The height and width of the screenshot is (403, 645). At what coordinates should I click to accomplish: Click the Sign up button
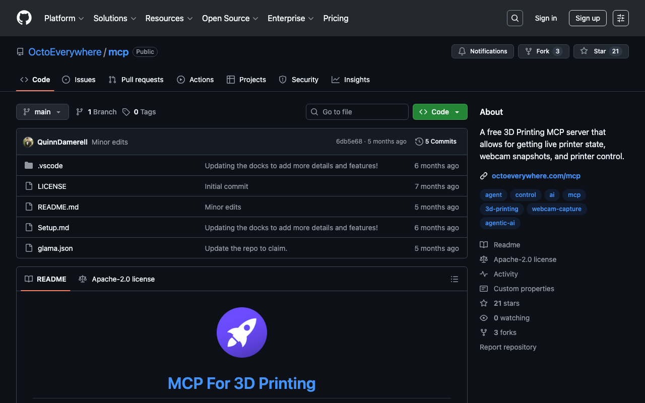(587, 18)
